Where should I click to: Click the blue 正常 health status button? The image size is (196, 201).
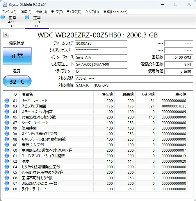point(17,56)
